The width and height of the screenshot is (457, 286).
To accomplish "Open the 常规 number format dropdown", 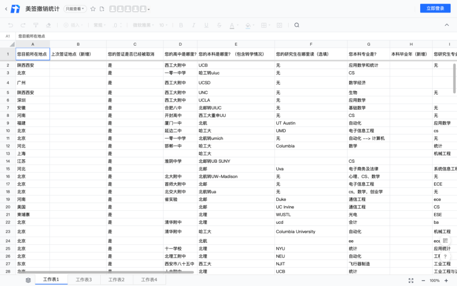I will 100,25.
